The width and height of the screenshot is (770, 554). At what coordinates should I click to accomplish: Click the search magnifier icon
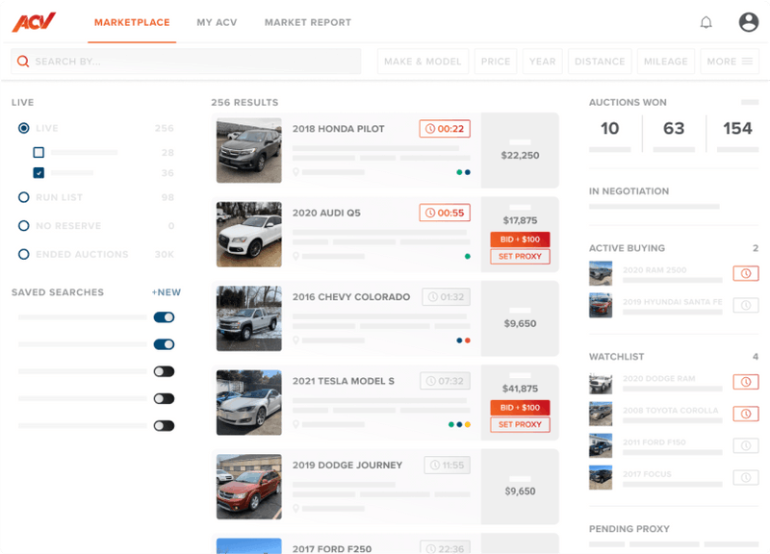coord(24,61)
